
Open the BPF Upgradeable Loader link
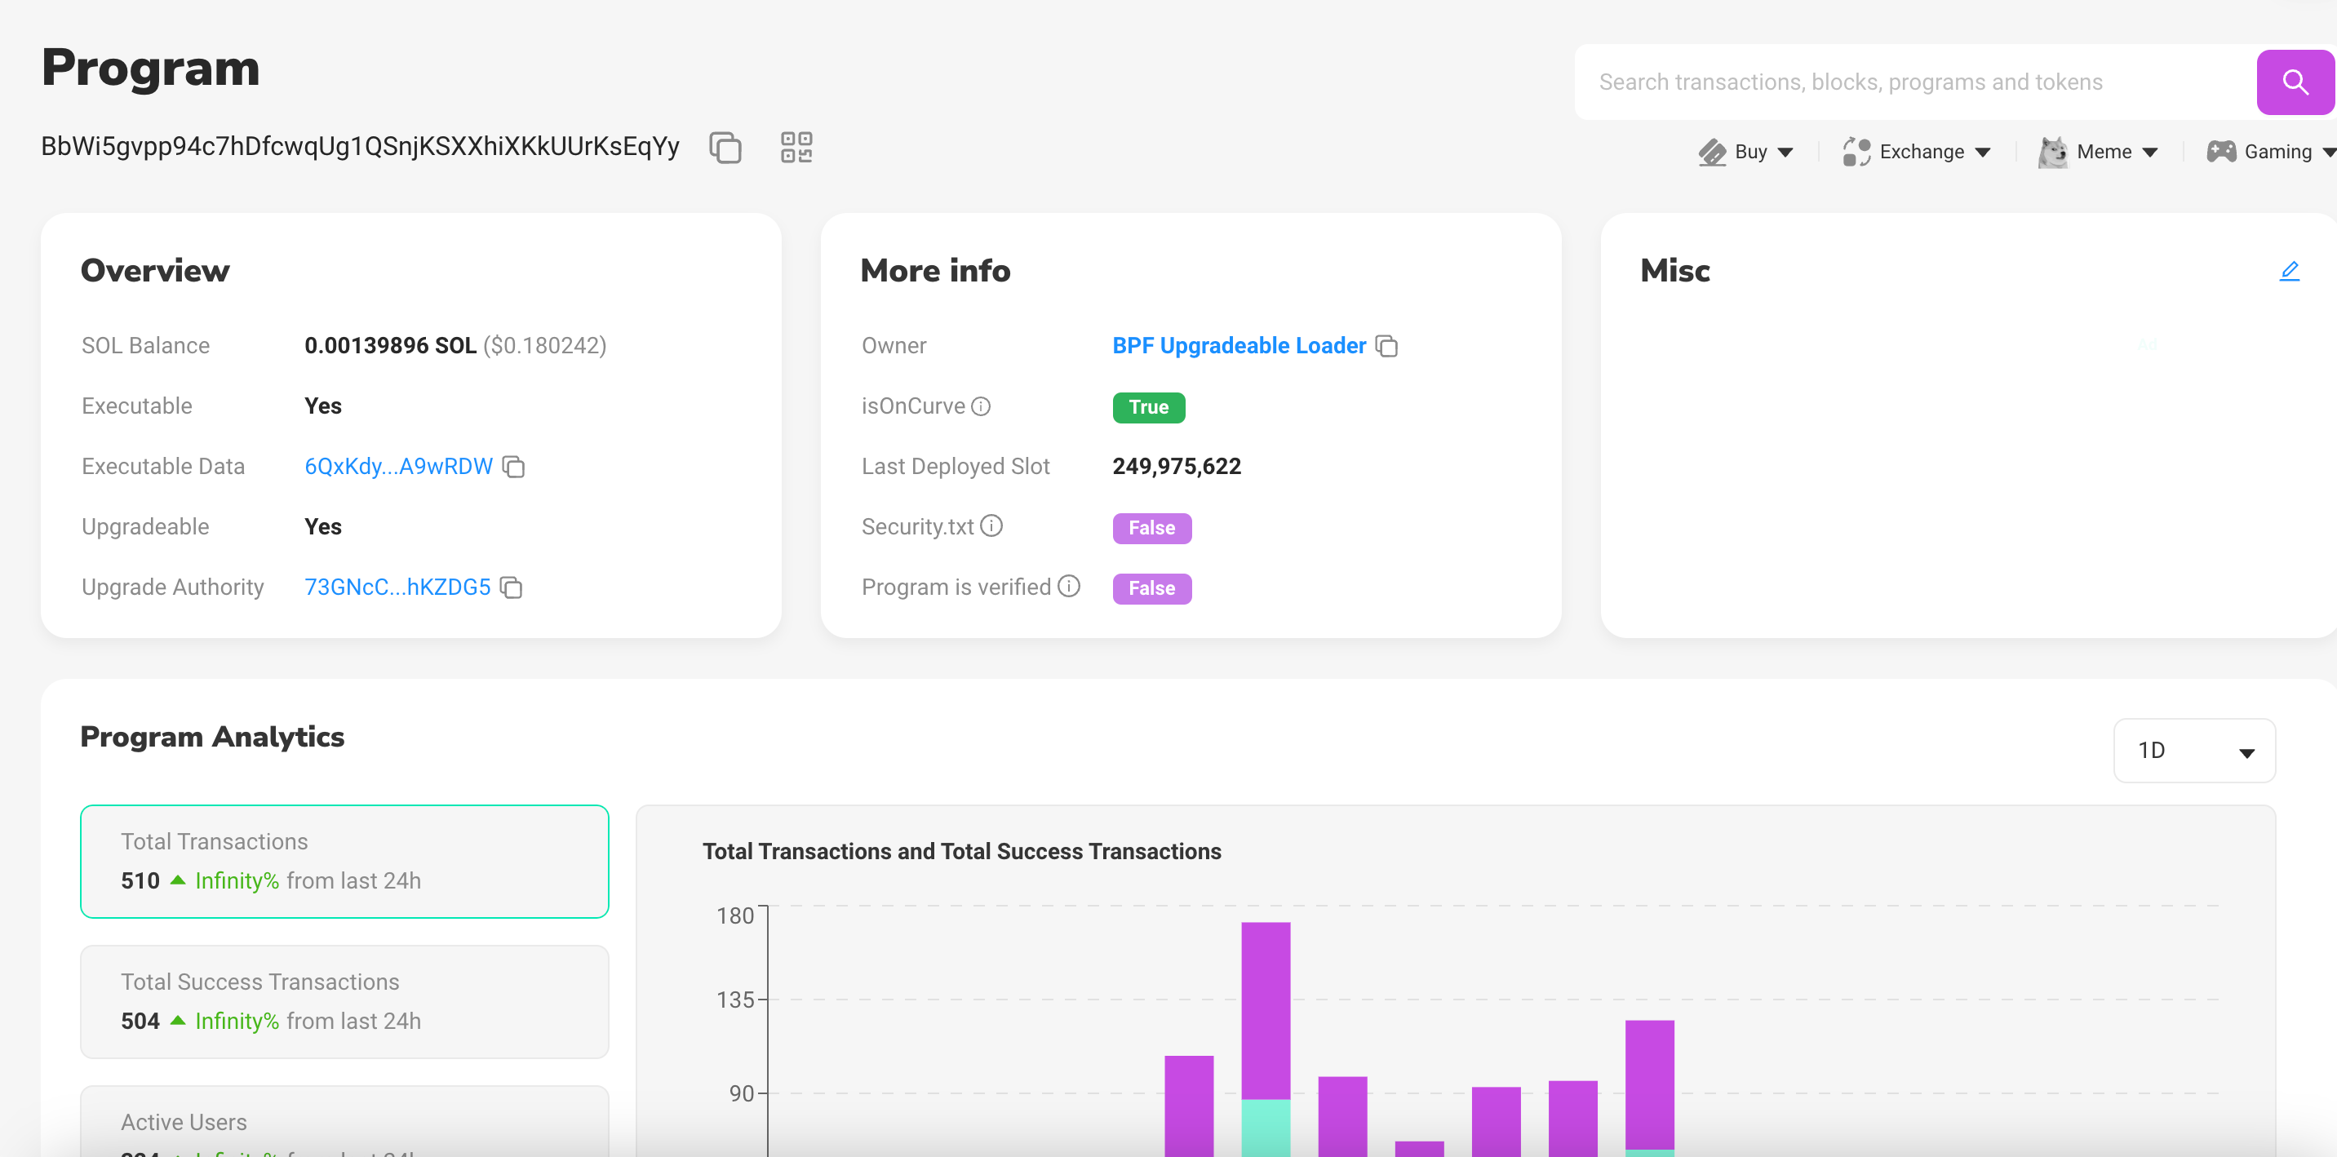[1239, 346]
